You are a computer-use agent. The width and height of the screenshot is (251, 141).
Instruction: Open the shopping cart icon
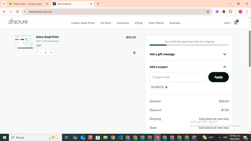[236, 23]
